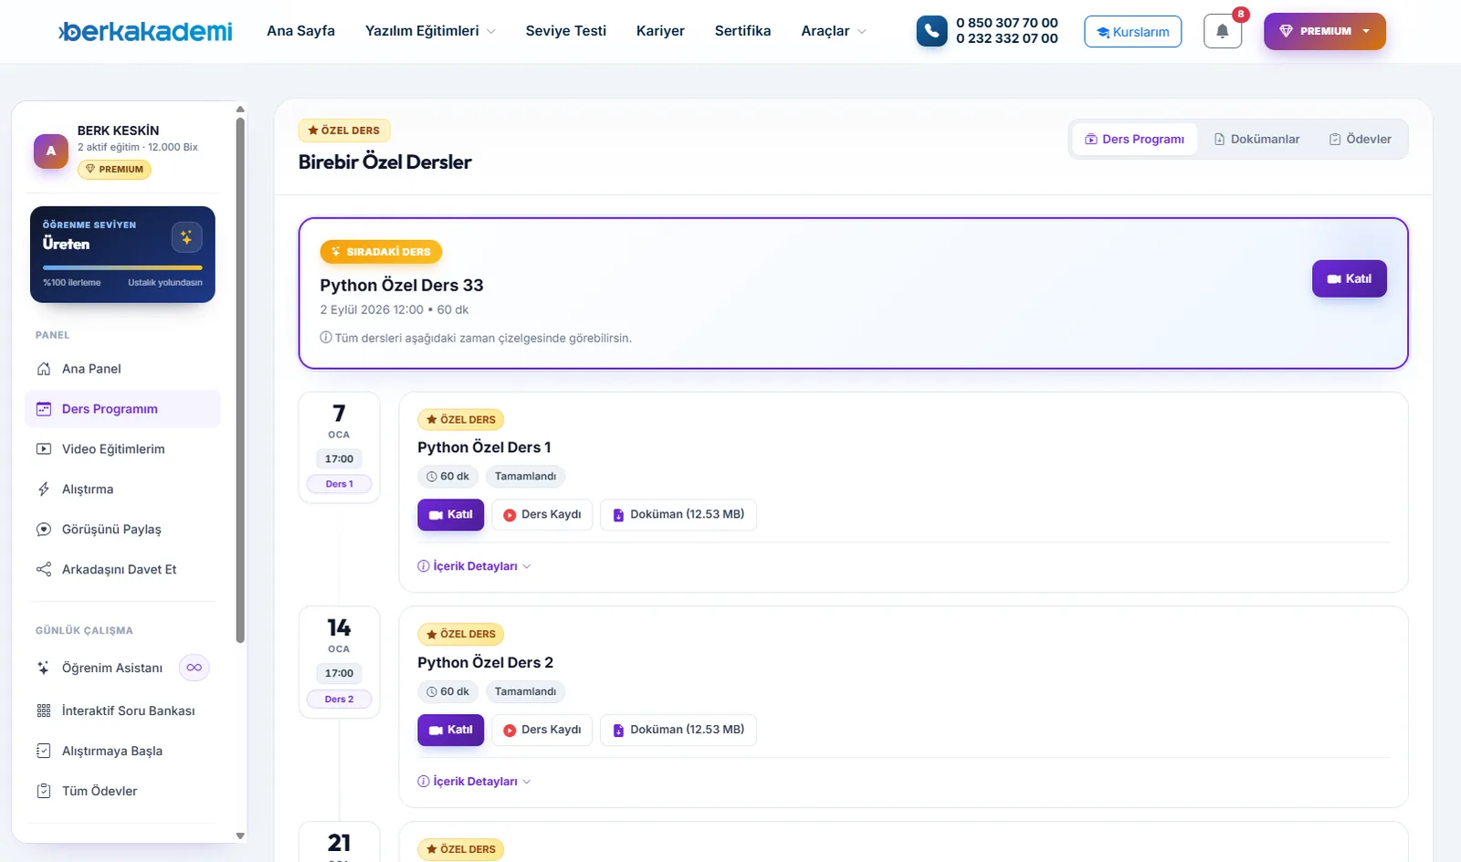Click the İnteraktif Soru Bankası grid icon
Screen dimensions: 1461x862
coord(44,711)
